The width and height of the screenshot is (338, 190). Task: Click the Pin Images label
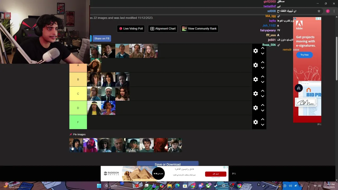click(79, 134)
